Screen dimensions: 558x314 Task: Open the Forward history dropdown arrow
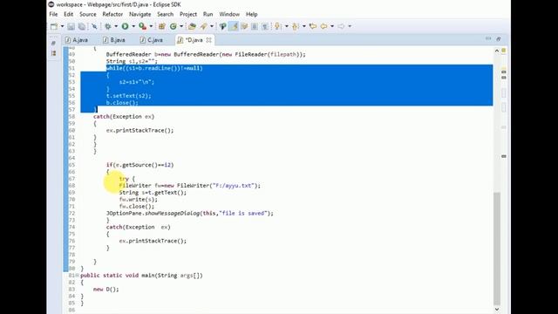tap(350, 26)
